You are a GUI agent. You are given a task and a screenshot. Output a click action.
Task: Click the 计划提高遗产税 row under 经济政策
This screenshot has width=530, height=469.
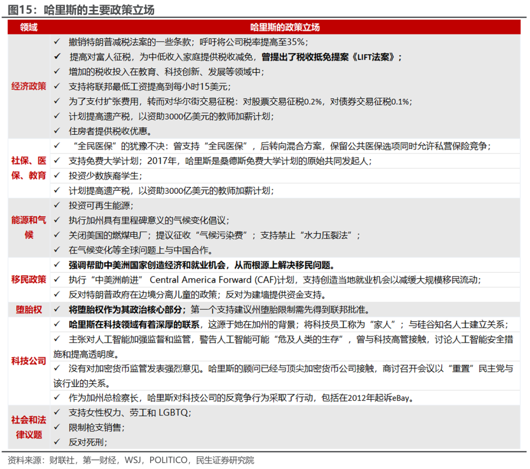[285, 116]
